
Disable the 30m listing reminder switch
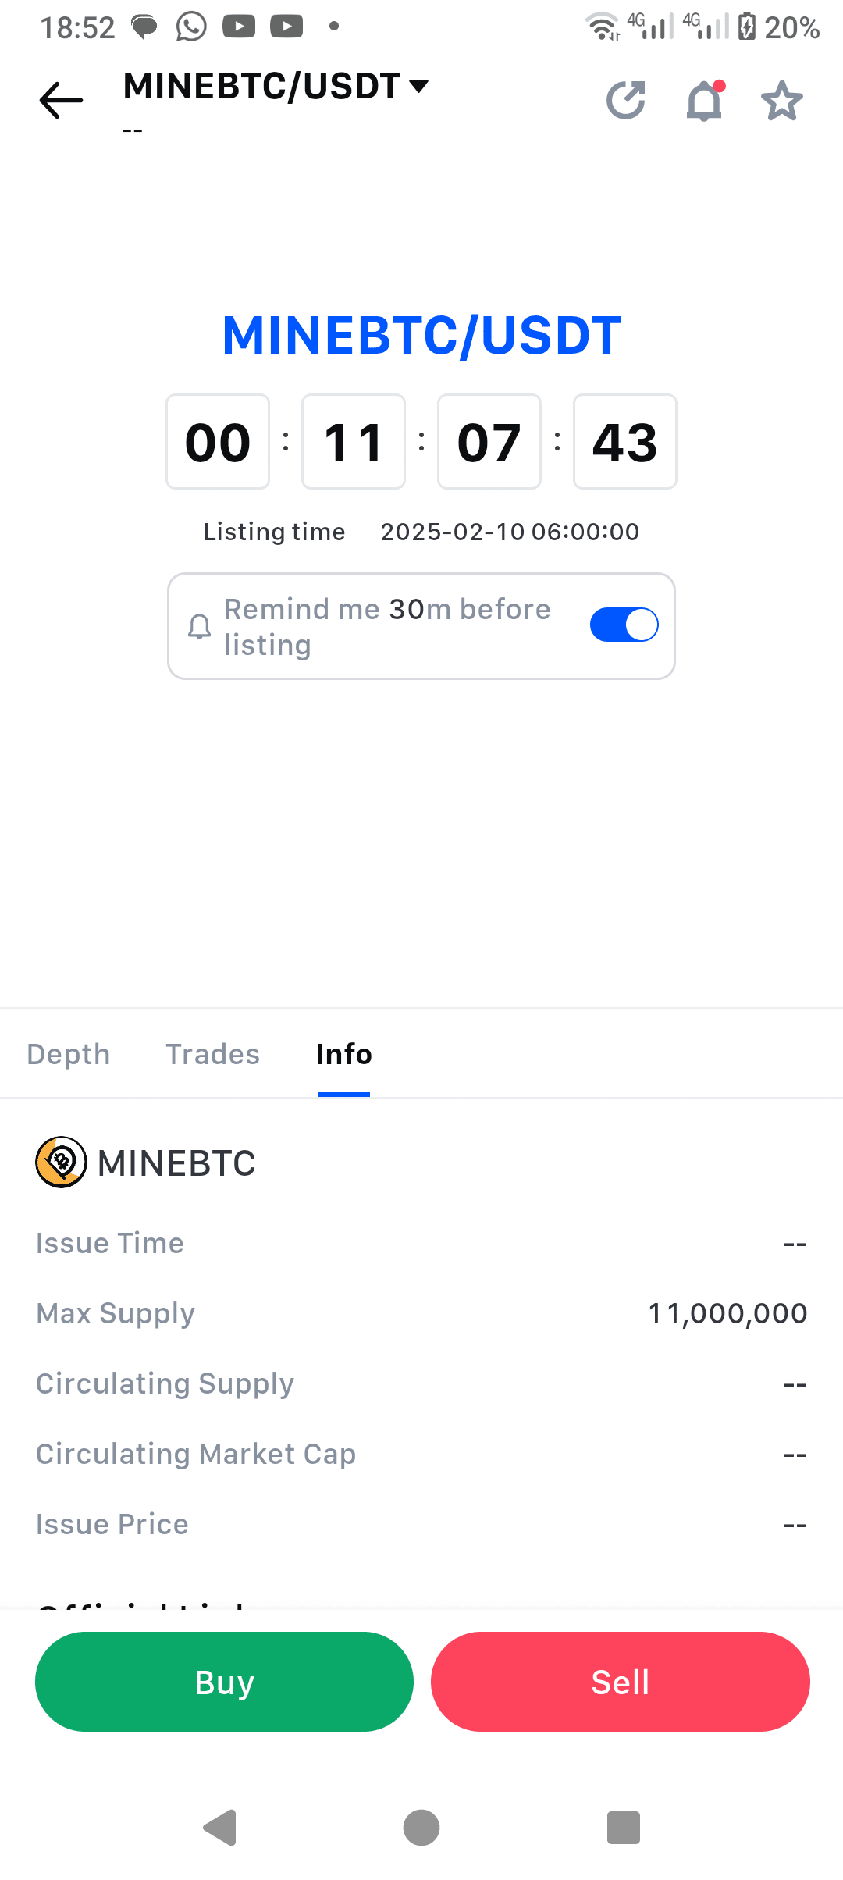click(x=624, y=625)
